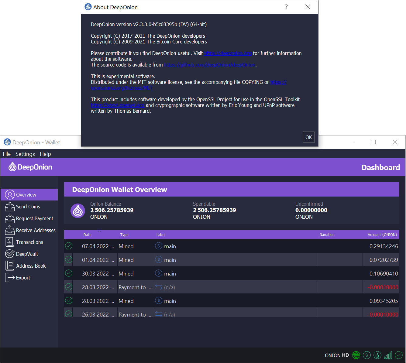Open the Help menu
406x363 pixels.
(x=45, y=154)
